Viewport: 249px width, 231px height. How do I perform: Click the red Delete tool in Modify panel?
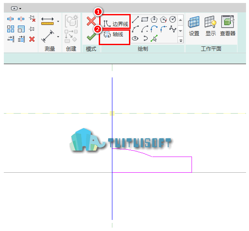32,39
